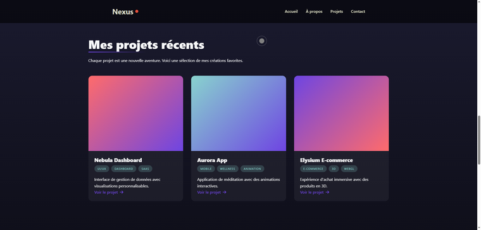Select the MOBILE tag
This screenshot has width=481, height=230.
[206, 169]
